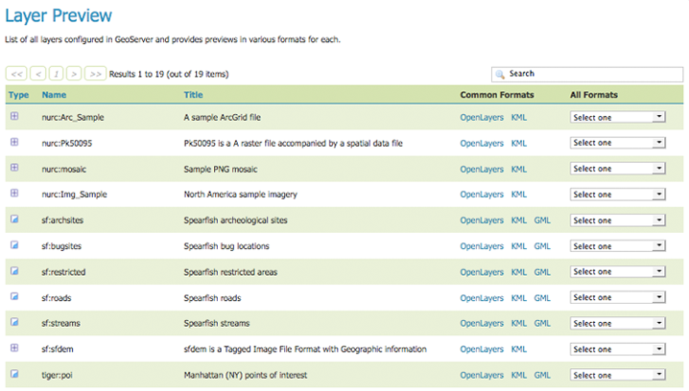Click vector type icon for sf:bugsites
The height and width of the screenshot is (391, 689).
tap(14, 245)
